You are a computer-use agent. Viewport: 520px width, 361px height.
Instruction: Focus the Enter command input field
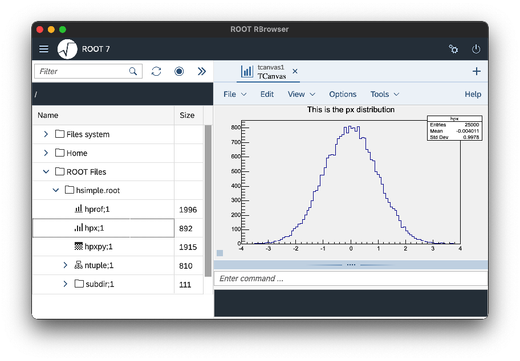[x=351, y=278]
